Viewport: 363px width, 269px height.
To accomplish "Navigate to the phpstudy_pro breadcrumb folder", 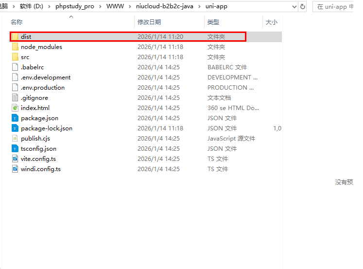I will tap(75, 7).
